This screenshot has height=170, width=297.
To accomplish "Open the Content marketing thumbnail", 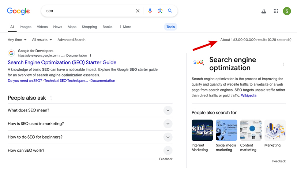I will pos(251,130).
